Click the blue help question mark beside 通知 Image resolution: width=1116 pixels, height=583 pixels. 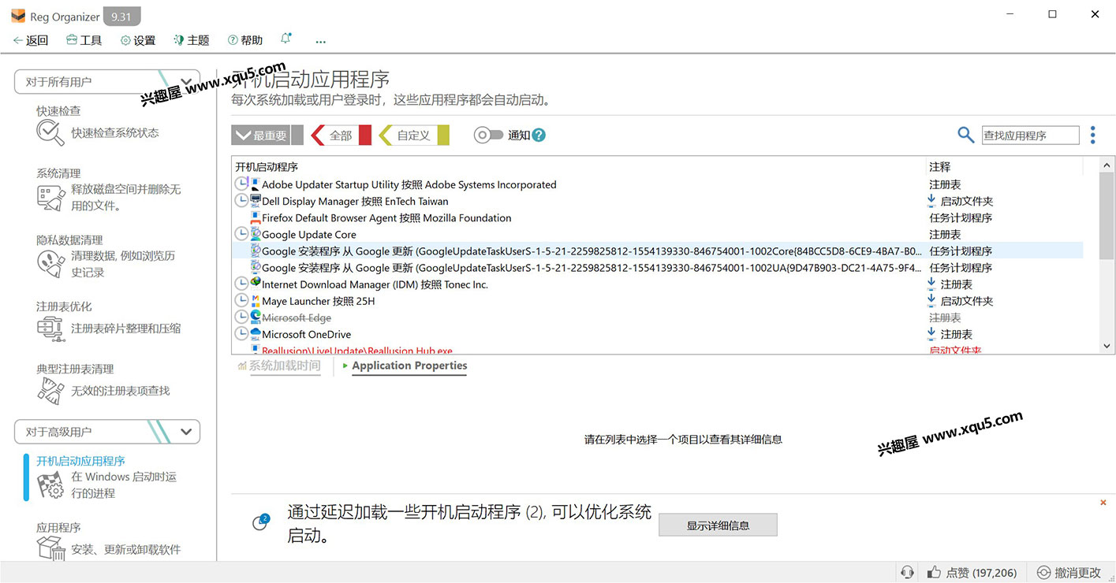(539, 135)
